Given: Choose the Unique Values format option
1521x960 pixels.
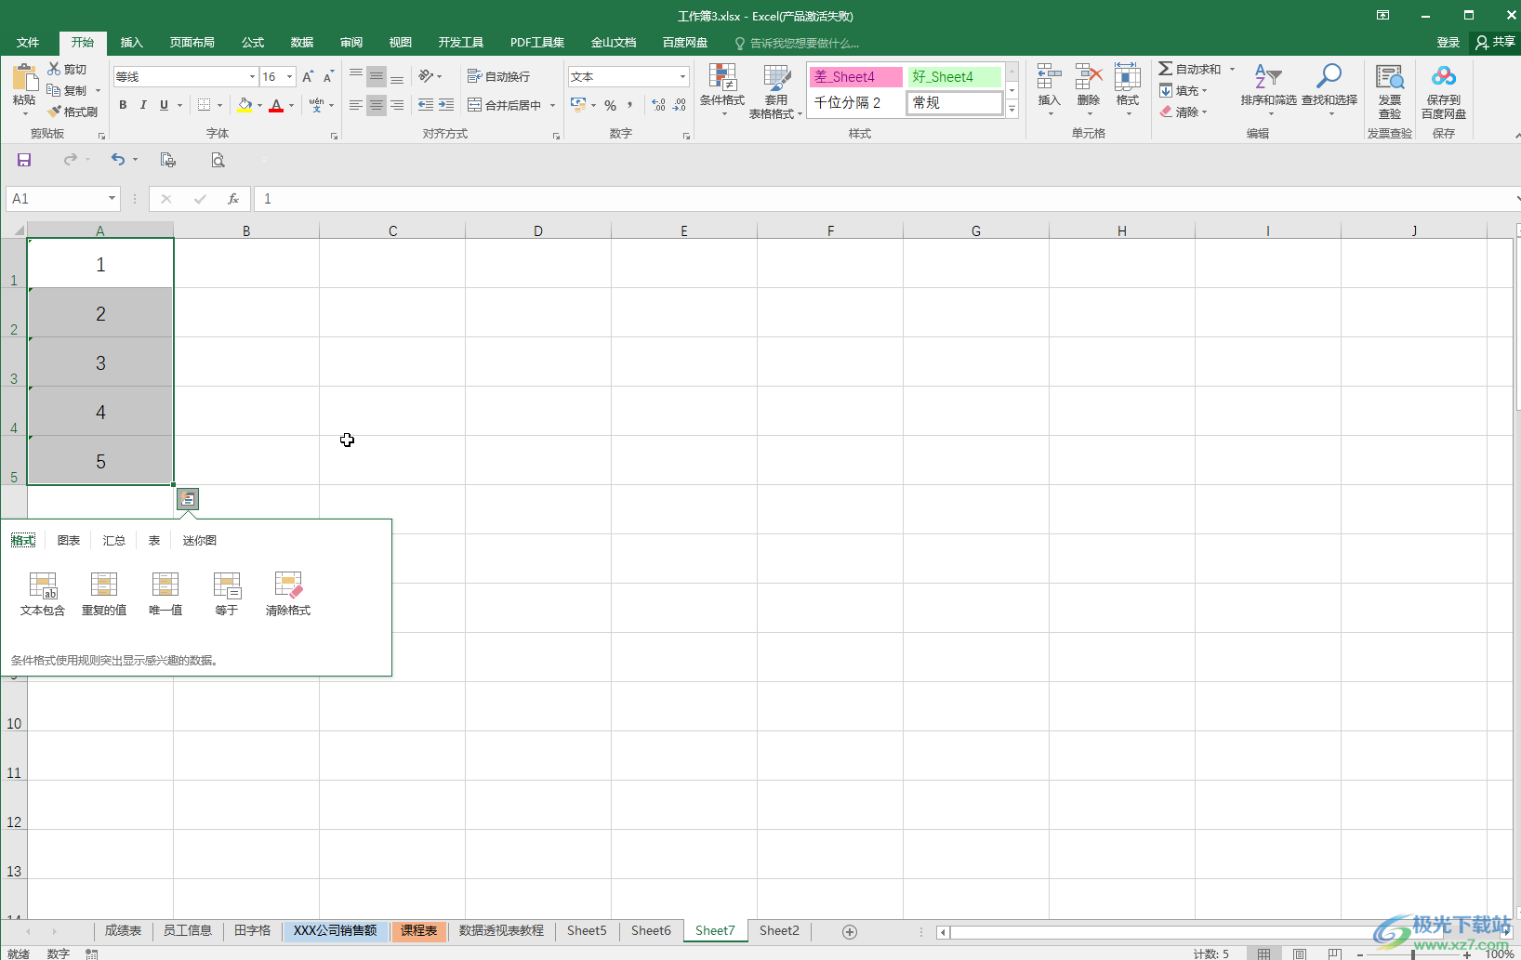Looking at the screenshot, I should coord(165,594).
